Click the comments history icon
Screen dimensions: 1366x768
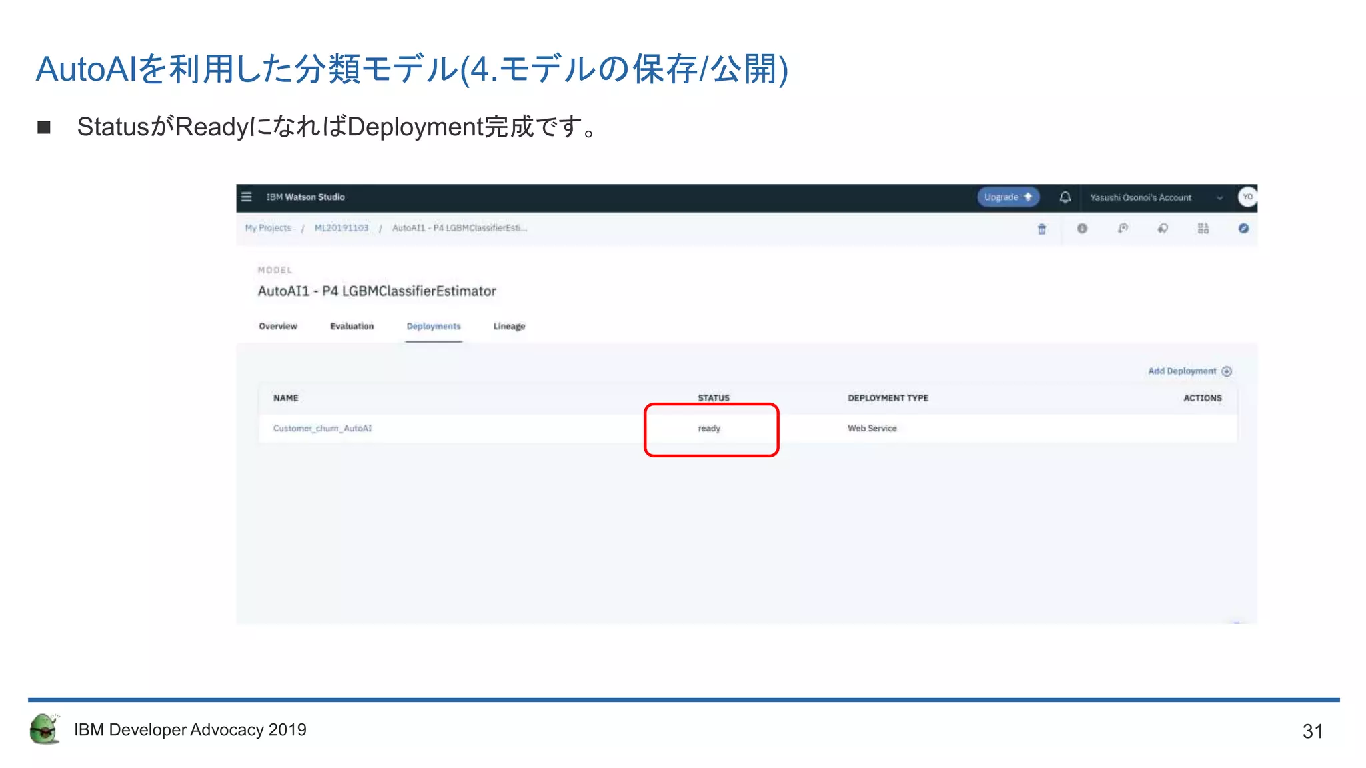(x=1123, y=229)
